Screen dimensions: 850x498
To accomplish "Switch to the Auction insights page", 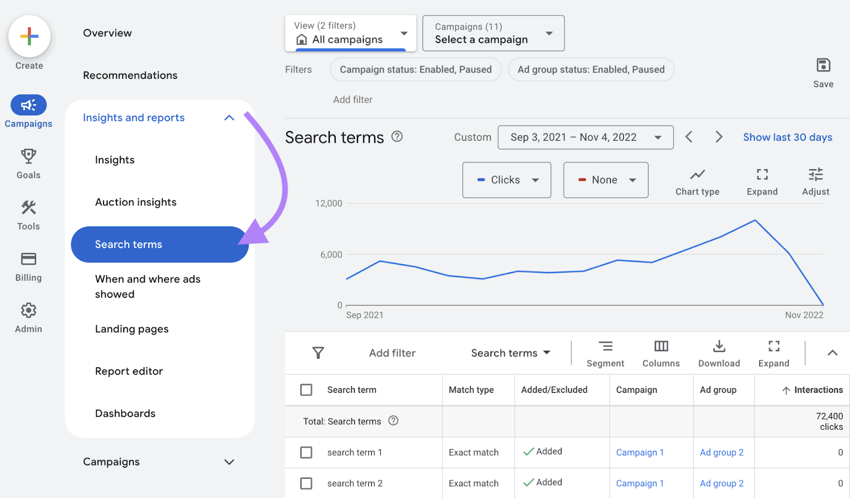I will tap(135, 202).
